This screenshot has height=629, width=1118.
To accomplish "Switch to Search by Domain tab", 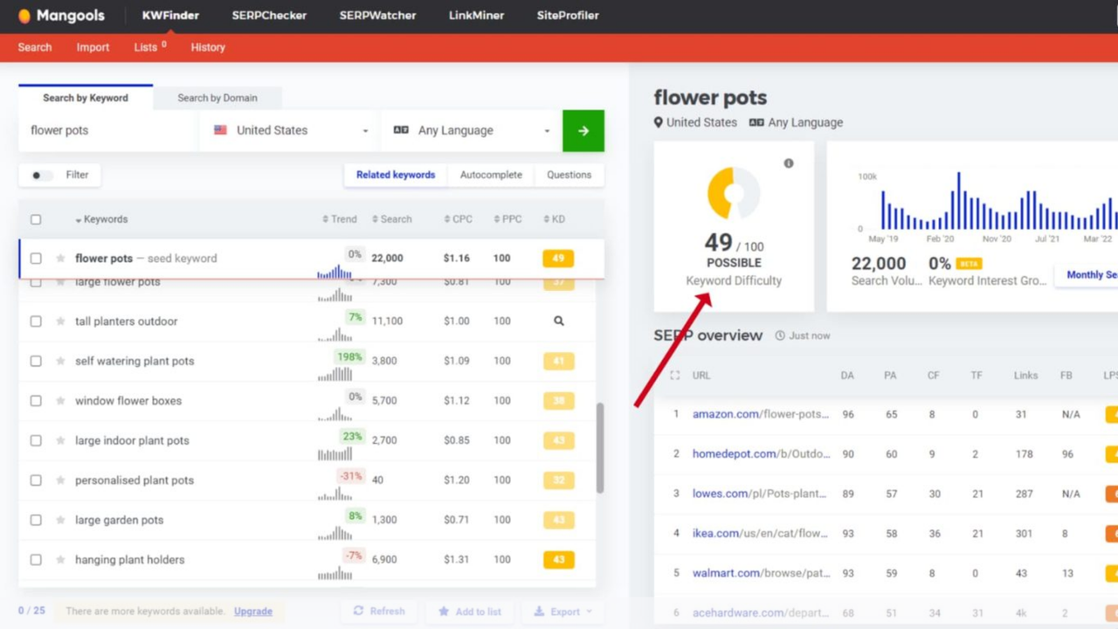I will tap(217, 98).
